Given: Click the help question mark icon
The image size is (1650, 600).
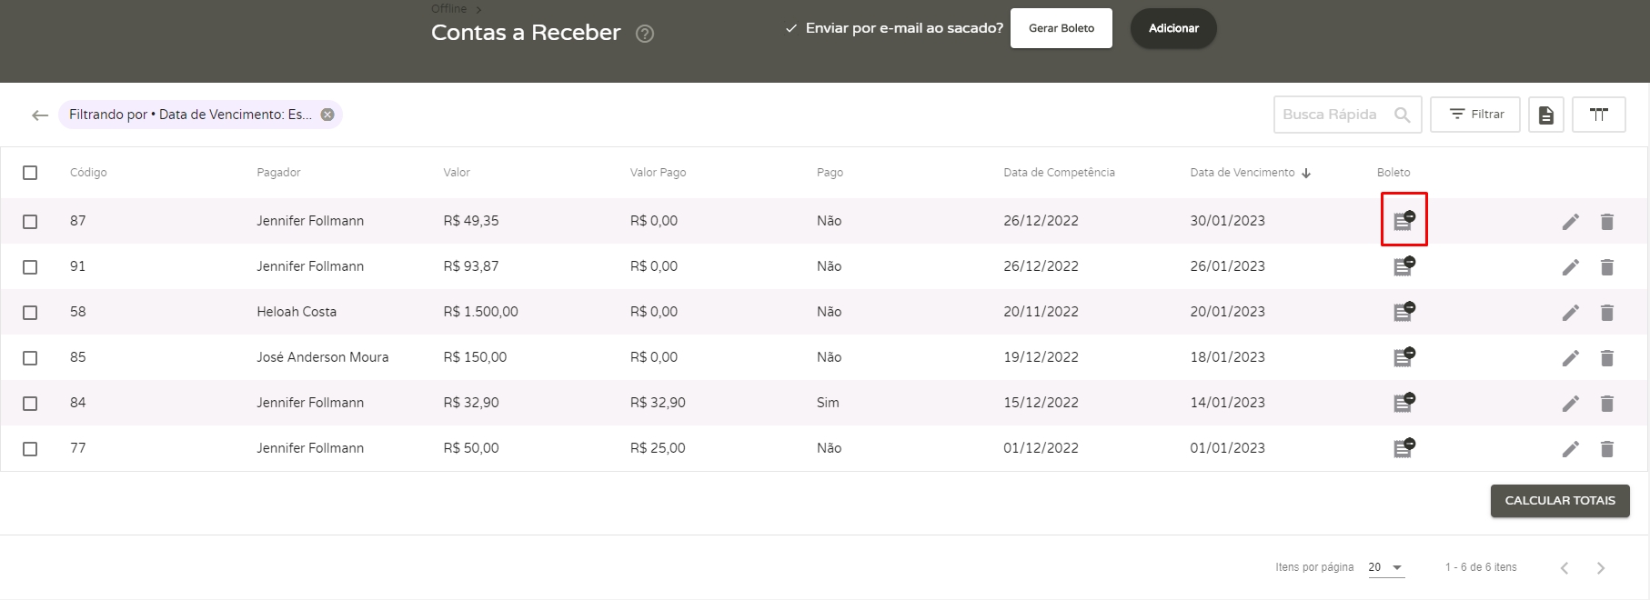Looking at the screenshot, I should coord(645,34).
